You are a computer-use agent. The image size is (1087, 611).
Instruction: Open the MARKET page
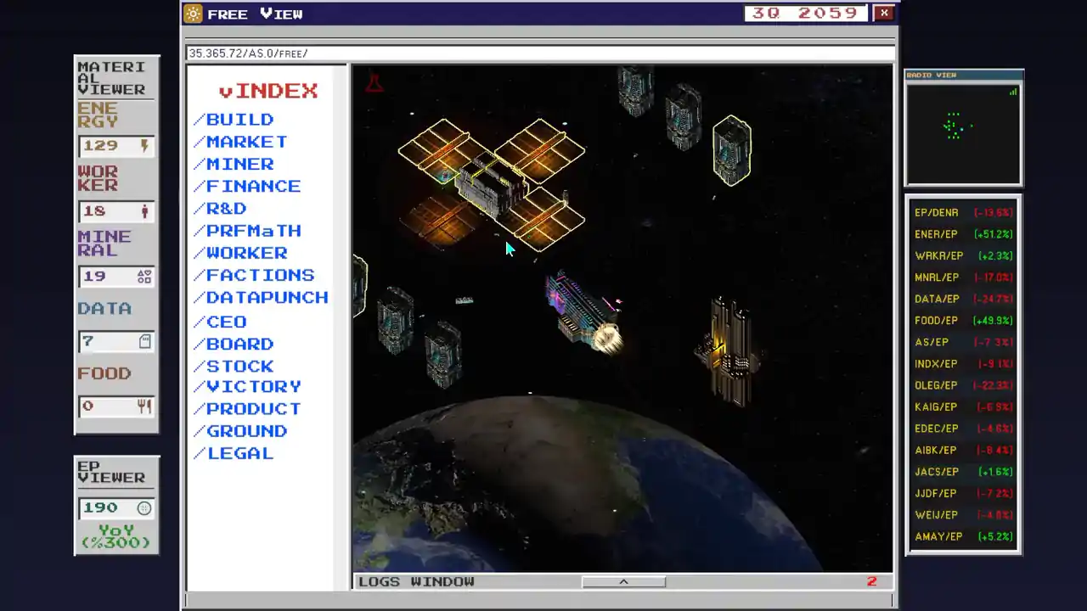click(240, 142)
